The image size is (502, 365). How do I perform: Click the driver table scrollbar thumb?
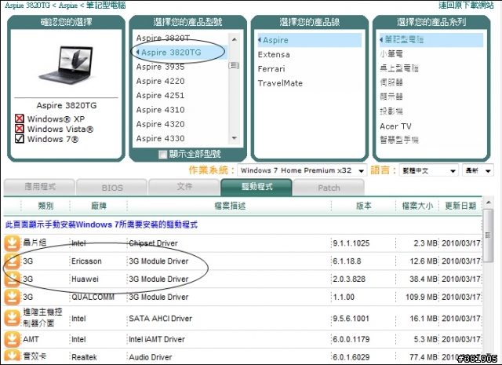(x=488, y=235)
